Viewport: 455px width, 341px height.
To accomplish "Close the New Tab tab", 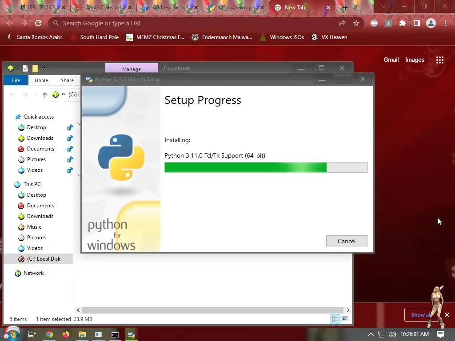I will [x=328, y=8].
